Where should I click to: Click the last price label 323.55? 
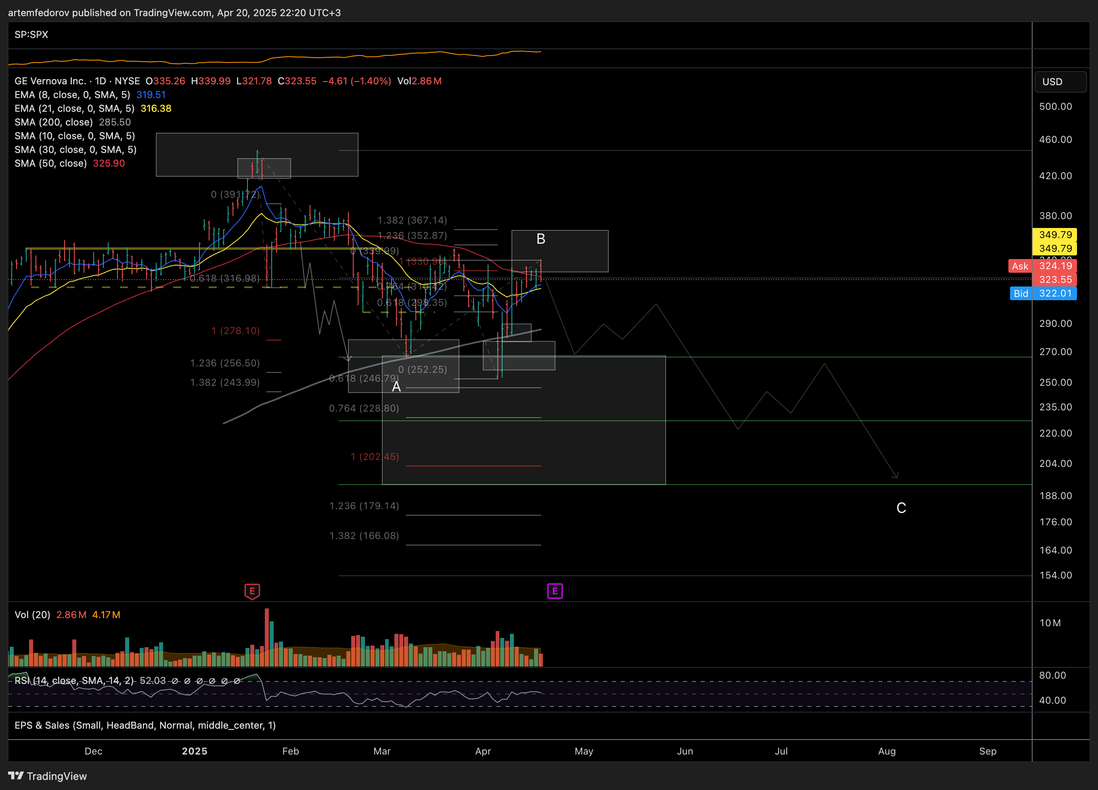(1055, 280)
